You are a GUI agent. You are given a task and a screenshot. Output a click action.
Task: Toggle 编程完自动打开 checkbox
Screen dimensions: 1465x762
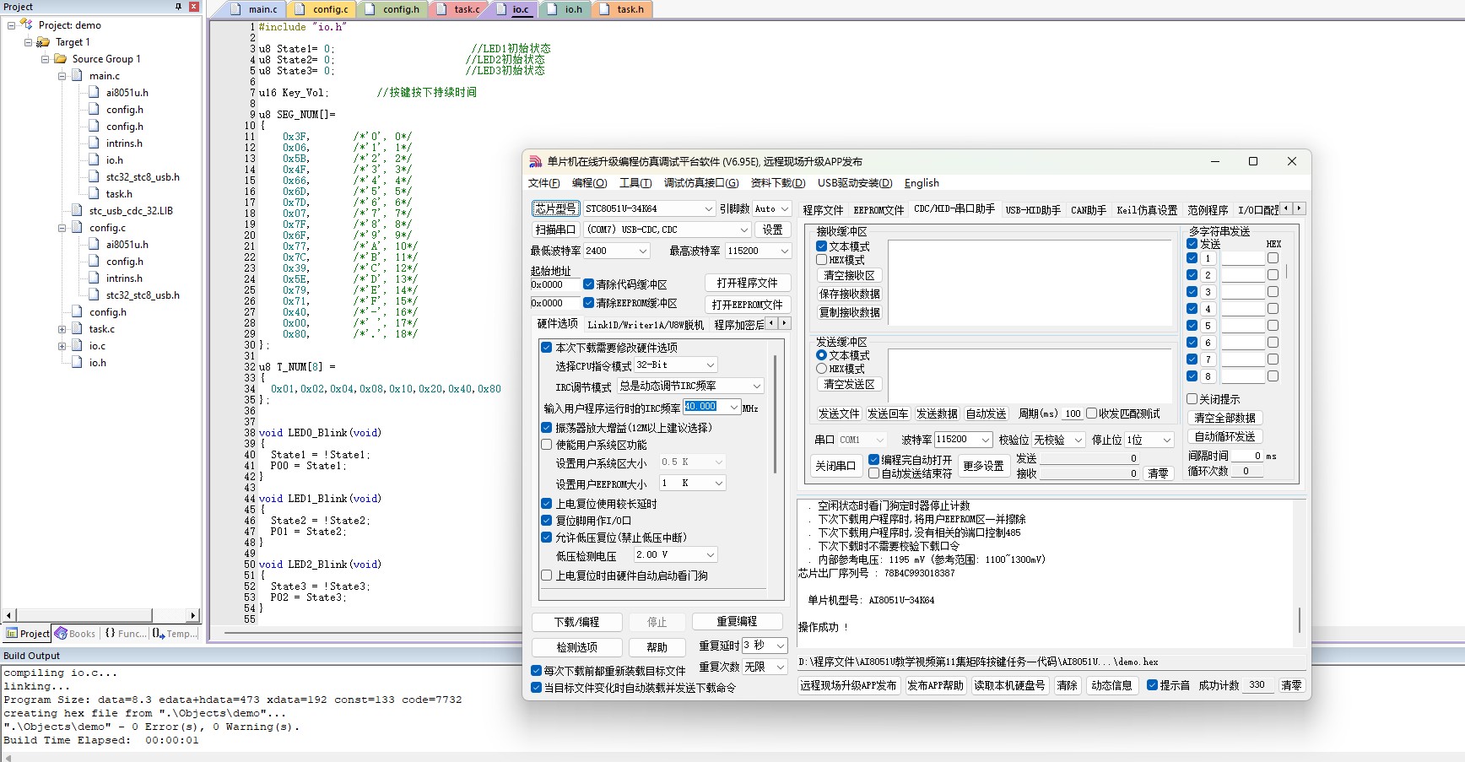[874, 460]
